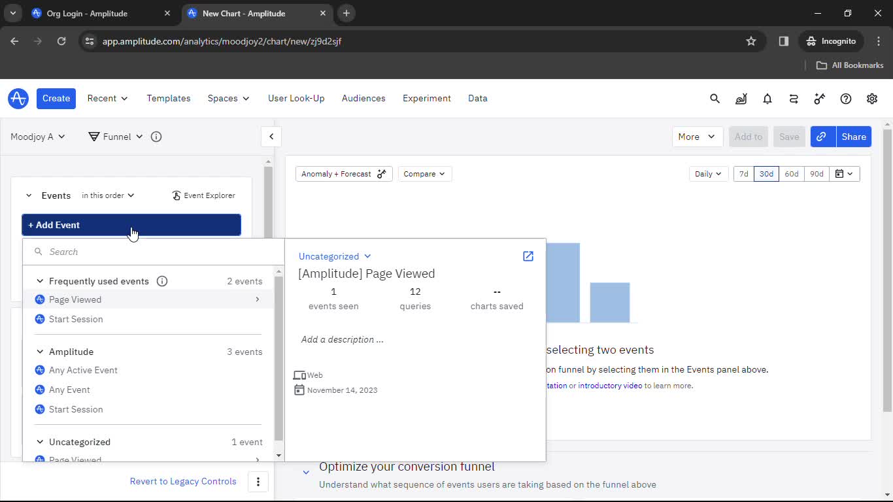Open the 'in this order' dropdown
Image resolution: width=893 pixels, height=502 pixels.
pos(108,195)
